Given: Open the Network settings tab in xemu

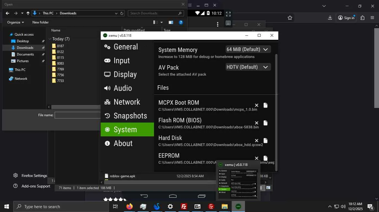Looking at the screenshot, I should (x=127, y=102).
